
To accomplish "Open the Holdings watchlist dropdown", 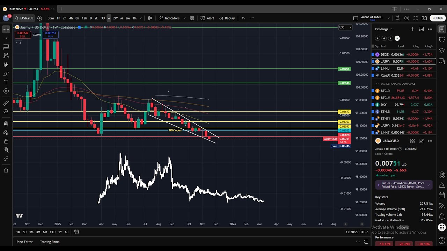I will pos(383,29).
